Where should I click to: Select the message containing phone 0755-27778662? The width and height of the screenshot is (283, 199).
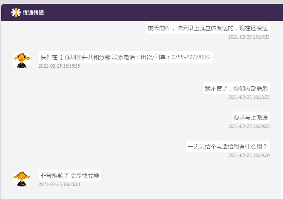click(125, 57)
